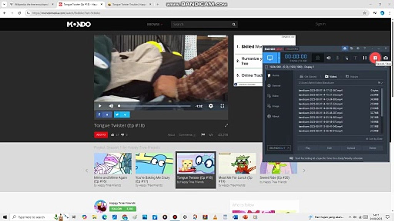The width and height of the screenshot is (394, 221).
Task: Switch to the Get Started tab
Action: 308,76
